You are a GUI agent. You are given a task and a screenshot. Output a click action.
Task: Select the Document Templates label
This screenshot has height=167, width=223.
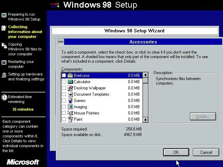pos(91,94)
